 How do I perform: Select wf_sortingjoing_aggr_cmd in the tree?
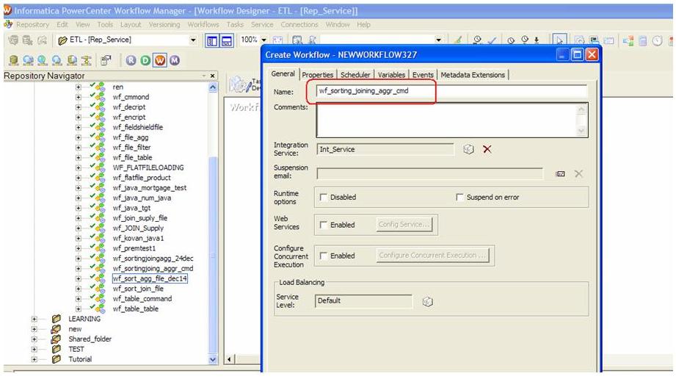153,269
